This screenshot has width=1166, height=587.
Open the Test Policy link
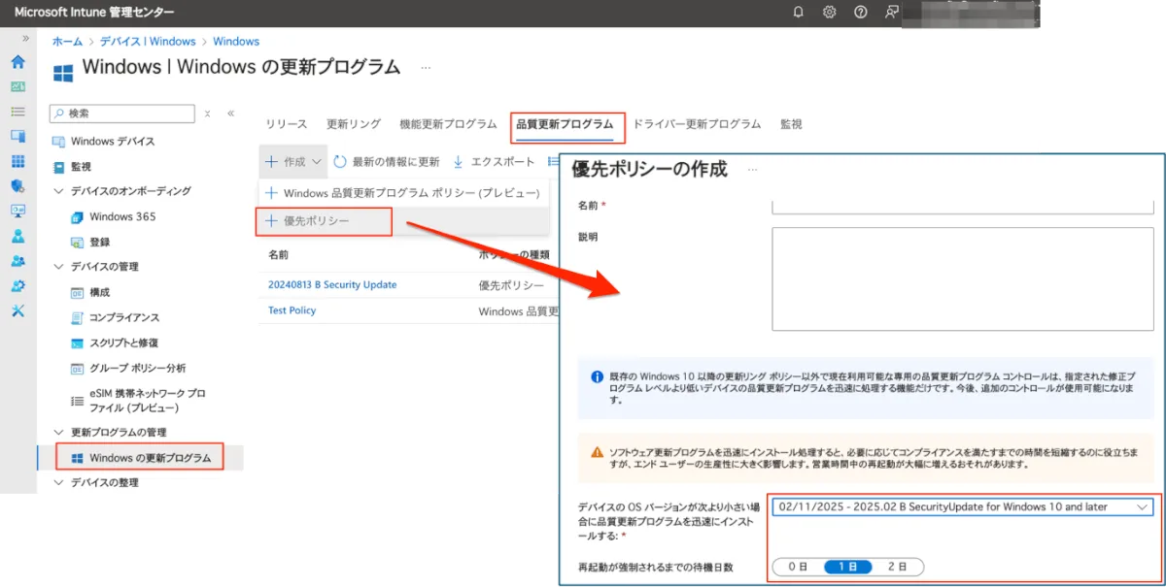[x=291, y=310]
